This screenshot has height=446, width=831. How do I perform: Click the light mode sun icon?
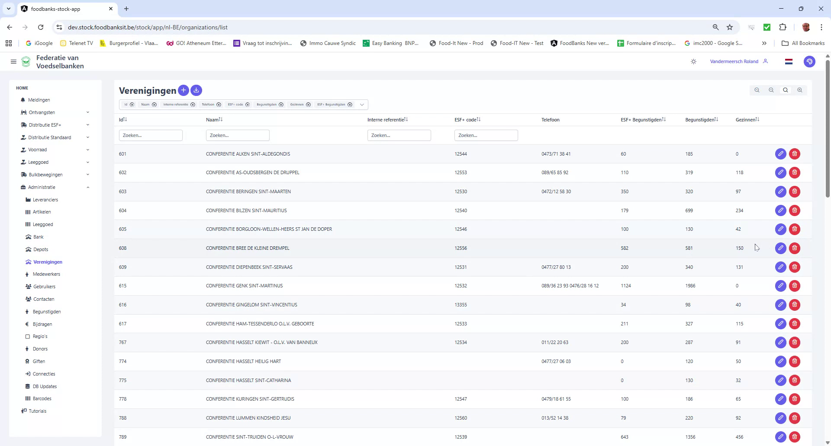click(693, 61)
